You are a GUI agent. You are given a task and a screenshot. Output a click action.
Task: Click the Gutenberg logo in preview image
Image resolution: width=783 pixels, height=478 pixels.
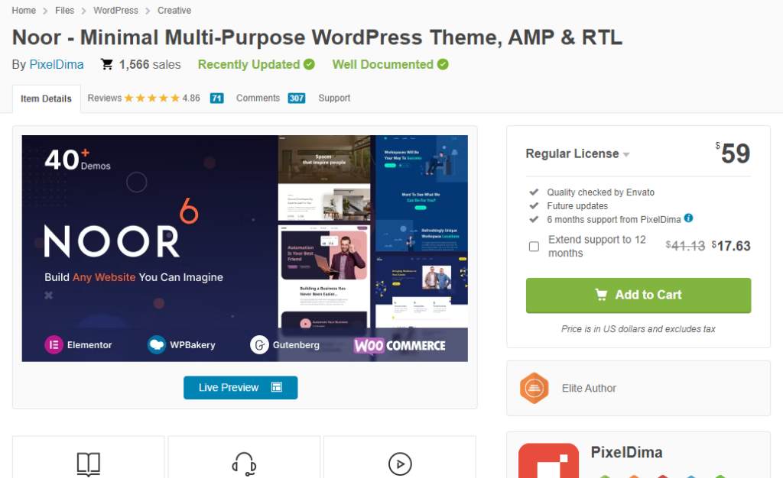coord(259,345)
